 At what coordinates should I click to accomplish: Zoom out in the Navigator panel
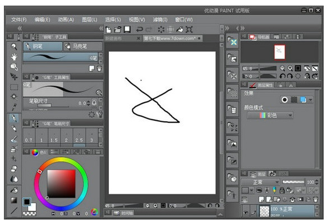(282, 68)
